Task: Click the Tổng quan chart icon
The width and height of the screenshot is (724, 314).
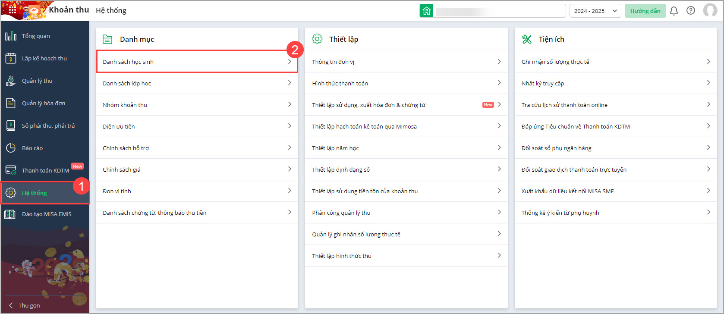Action: tap(11, 36)
